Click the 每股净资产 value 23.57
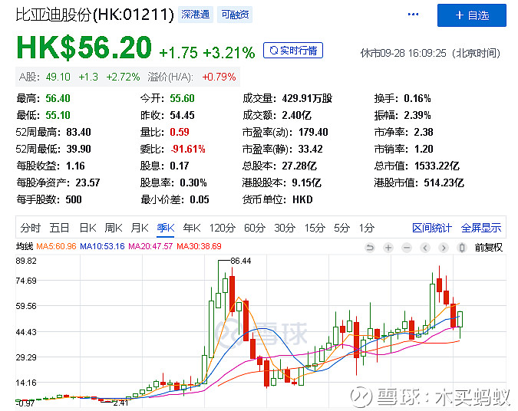Screen dimensions: 518x411 pos(87,182)
